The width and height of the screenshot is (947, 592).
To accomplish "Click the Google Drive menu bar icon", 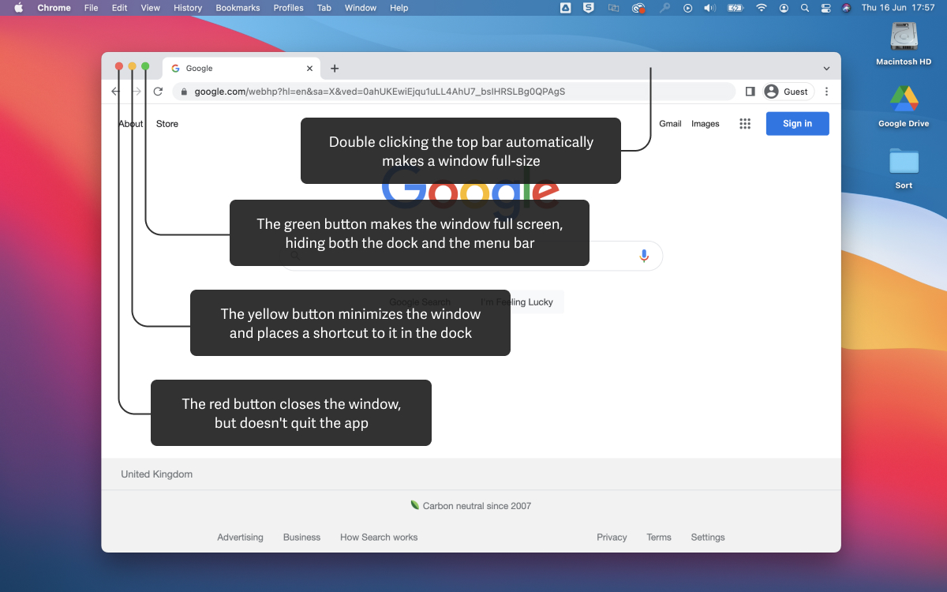I will (x=566, y=8).
